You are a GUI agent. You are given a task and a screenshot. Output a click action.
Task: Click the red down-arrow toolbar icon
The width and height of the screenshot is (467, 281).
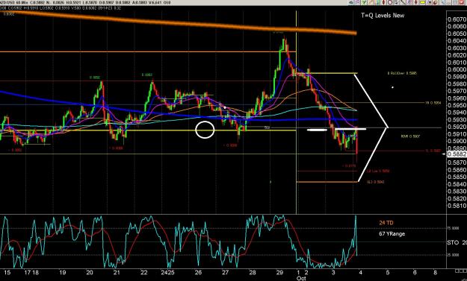pyautogui.click(x=415, y=2)
